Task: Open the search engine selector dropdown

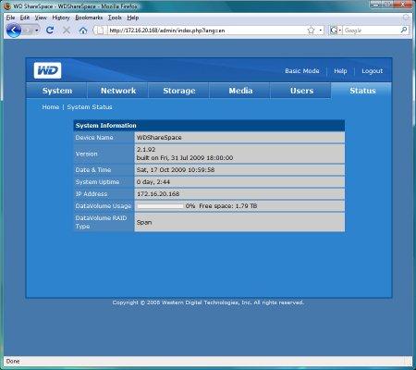Action: coord(336,31)
